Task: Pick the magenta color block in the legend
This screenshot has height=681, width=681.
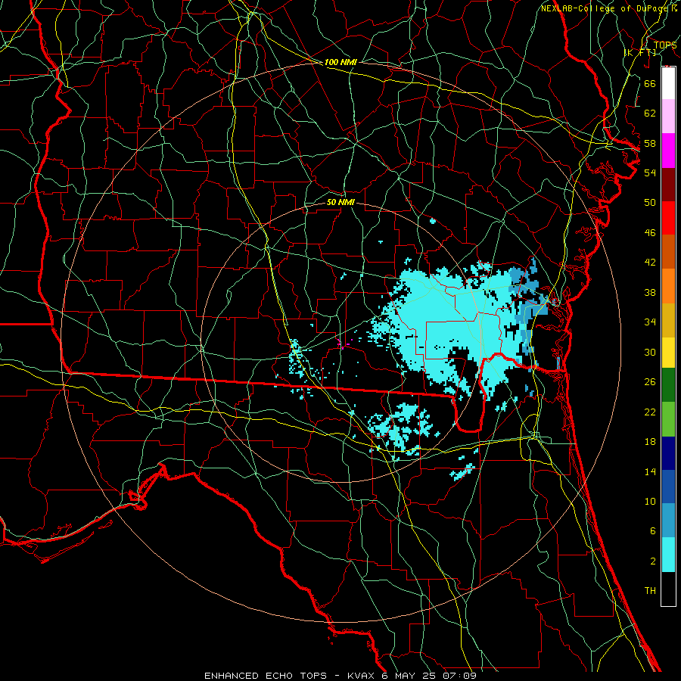Action: pos(668,151)
